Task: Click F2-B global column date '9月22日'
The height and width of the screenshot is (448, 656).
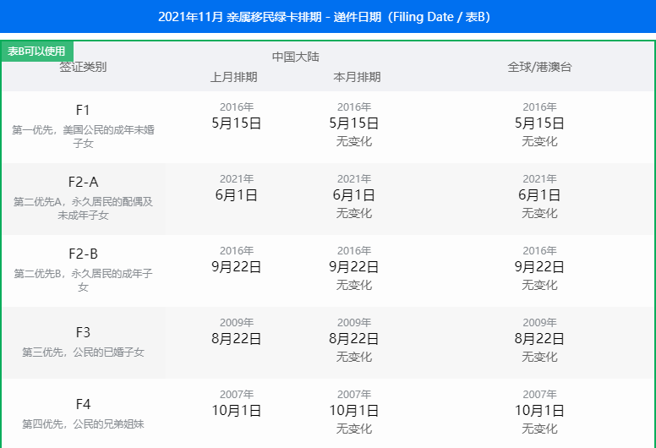Action: pyautogui.click(x=539, y=267)
